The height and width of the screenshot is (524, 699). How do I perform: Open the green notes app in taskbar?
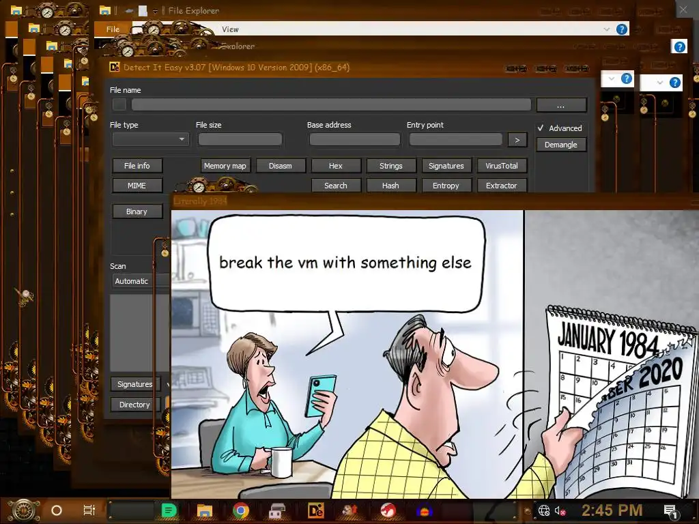169,510
